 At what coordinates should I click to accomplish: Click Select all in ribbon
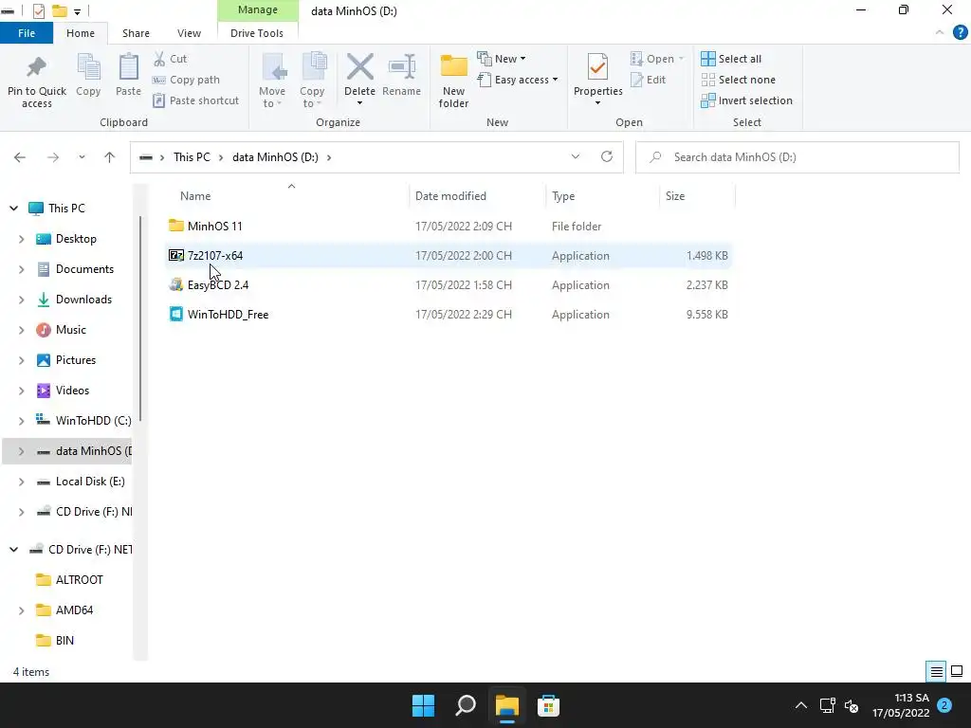click(x=731, y=59)
